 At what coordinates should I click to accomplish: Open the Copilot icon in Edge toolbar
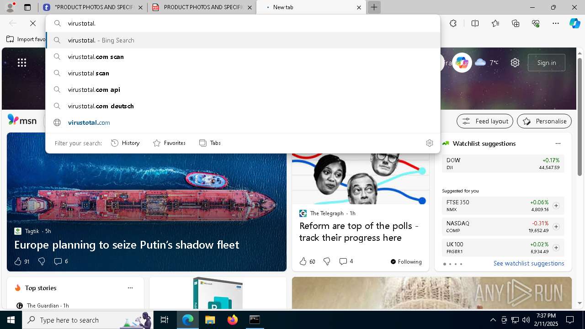tap(574, 23)
